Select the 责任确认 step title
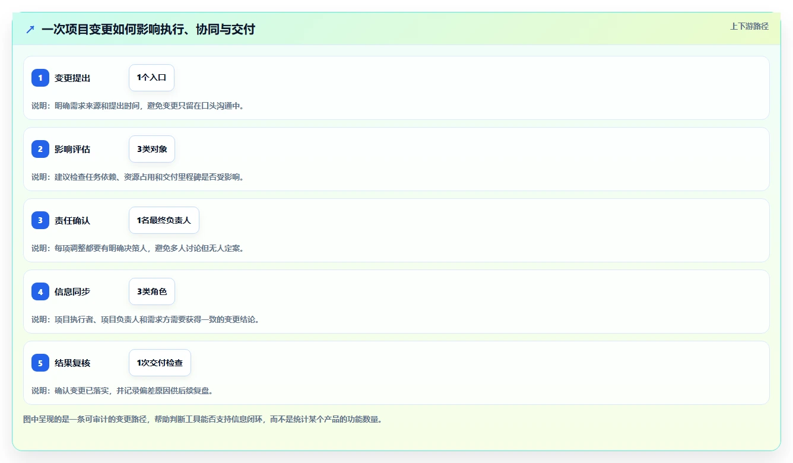Viewport: 793px width, 463px height. point(72,220)
